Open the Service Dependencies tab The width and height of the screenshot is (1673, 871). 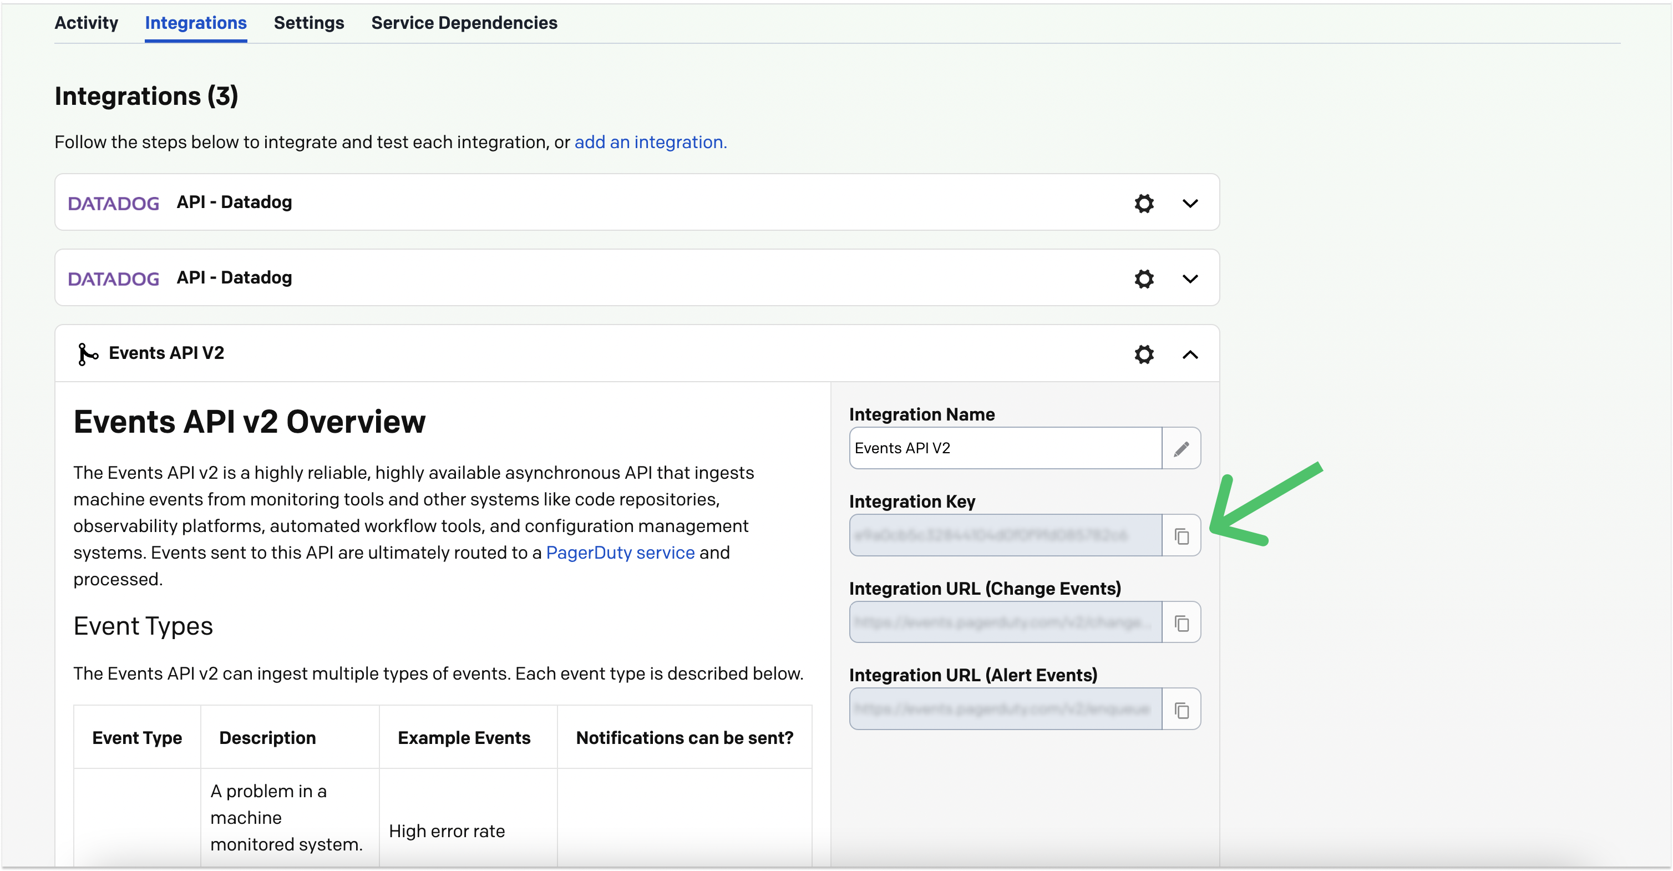tap(464, 23)
